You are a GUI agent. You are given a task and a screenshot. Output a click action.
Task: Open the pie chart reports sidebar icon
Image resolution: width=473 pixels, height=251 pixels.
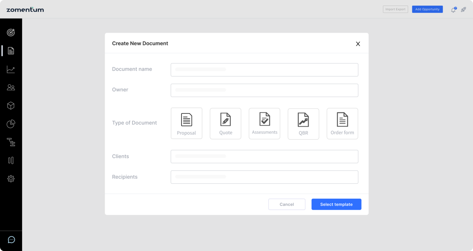coord(11,124)
